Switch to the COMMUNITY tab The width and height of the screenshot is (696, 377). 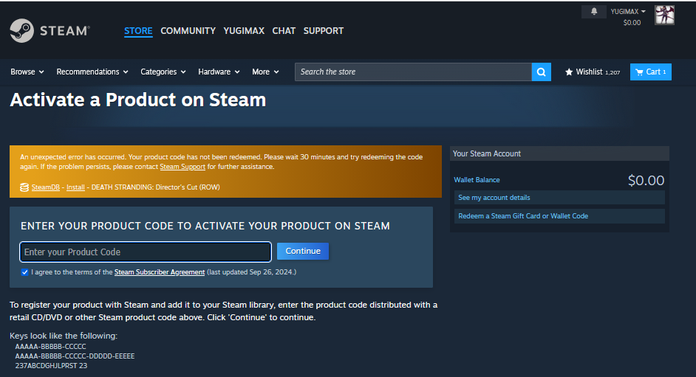click(x=188, y=31)
